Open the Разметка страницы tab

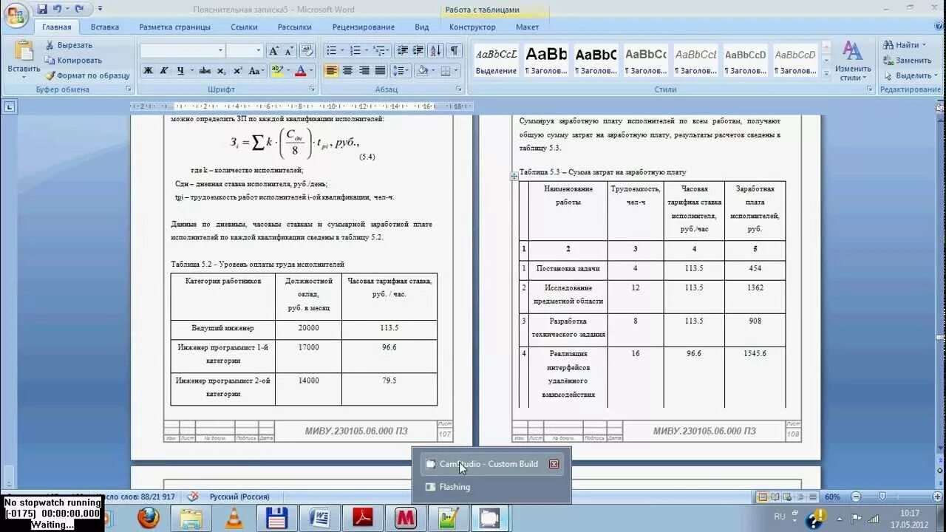tap(174, 27)
